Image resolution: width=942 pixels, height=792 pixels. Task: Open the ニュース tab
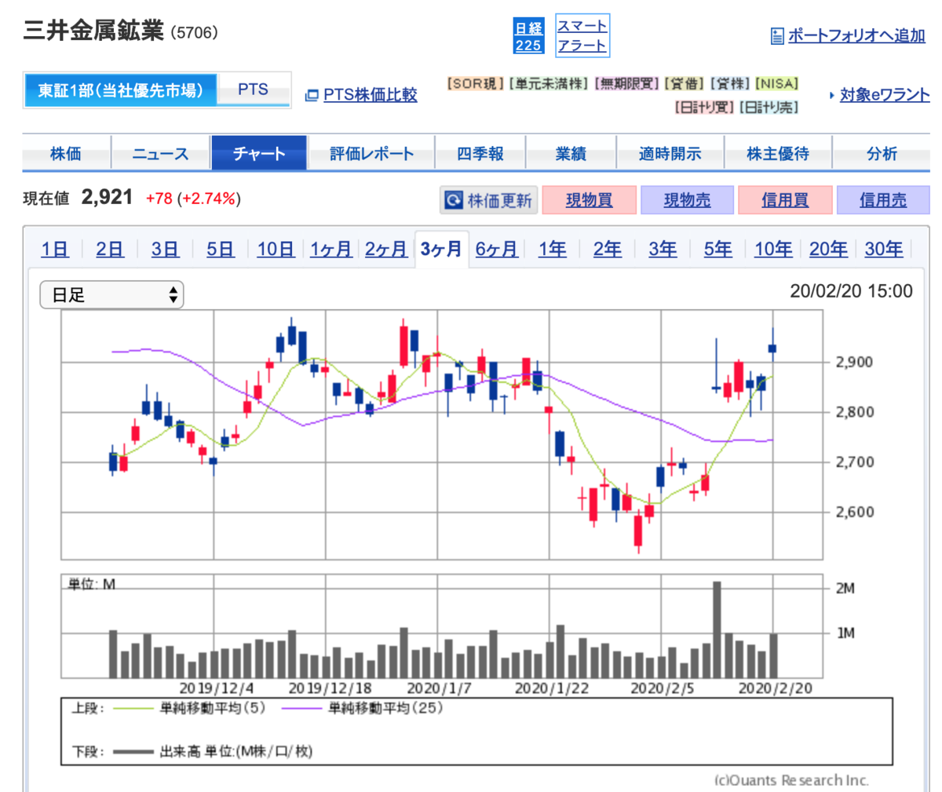pyautogui.click(x=160, y=153)
